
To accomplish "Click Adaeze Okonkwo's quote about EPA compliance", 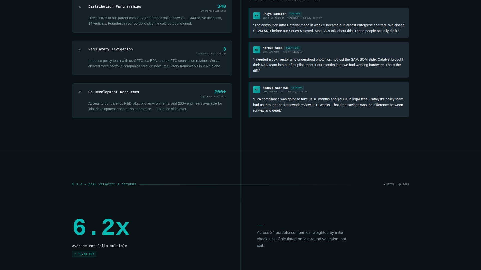I will click(x=328, y=105).
